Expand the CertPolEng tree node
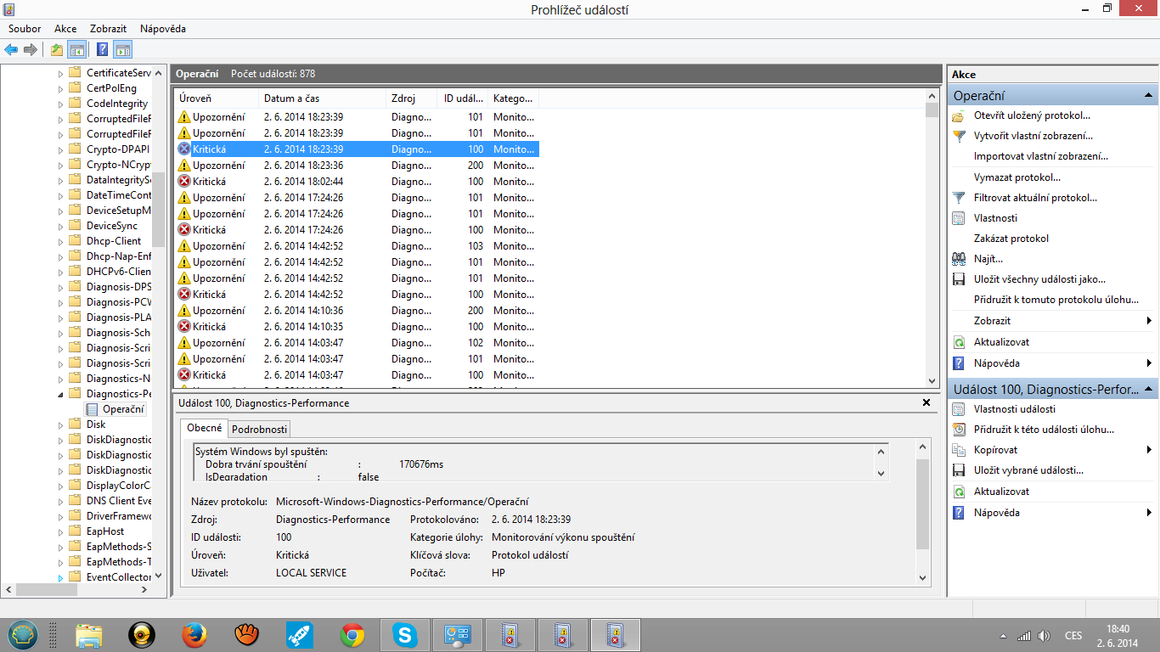Viewport: 1160px width, 652px height. [60, 88]
